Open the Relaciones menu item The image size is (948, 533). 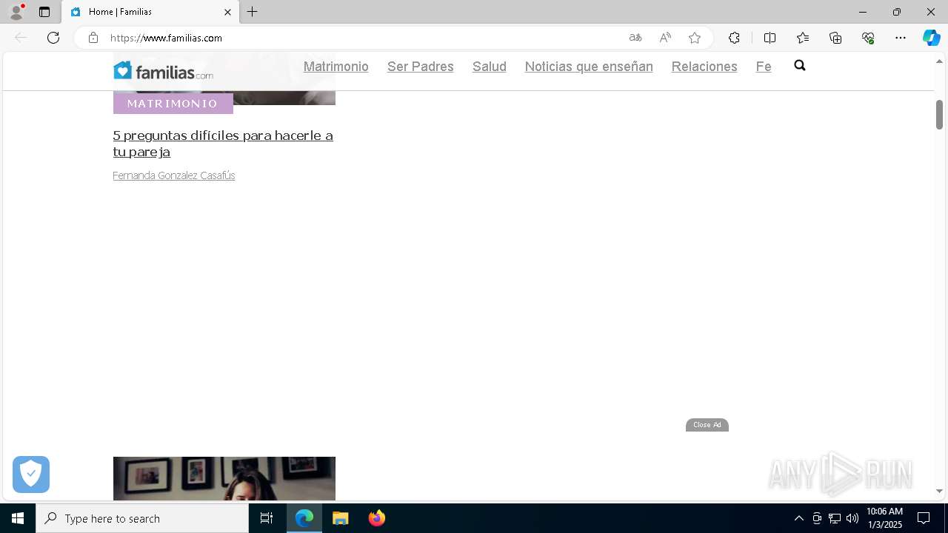click(704, 67)
